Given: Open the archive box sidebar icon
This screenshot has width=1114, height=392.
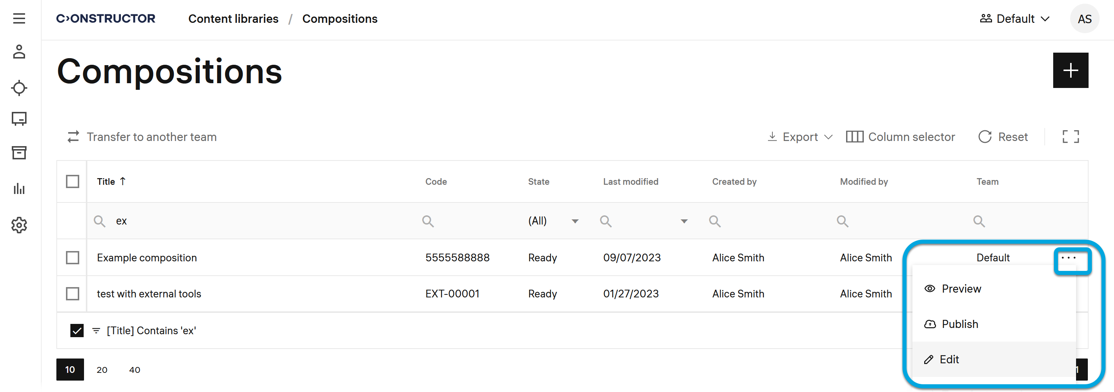Looking at the screenshot, I should (x=19, y=152).
